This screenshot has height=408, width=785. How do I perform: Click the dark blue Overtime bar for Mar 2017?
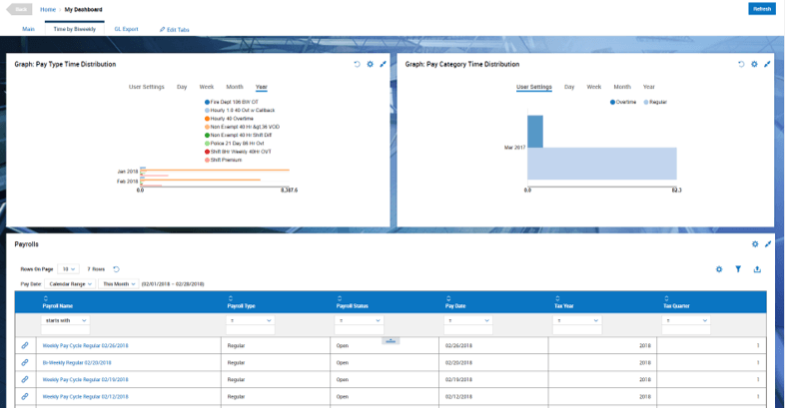click(535, 132)
